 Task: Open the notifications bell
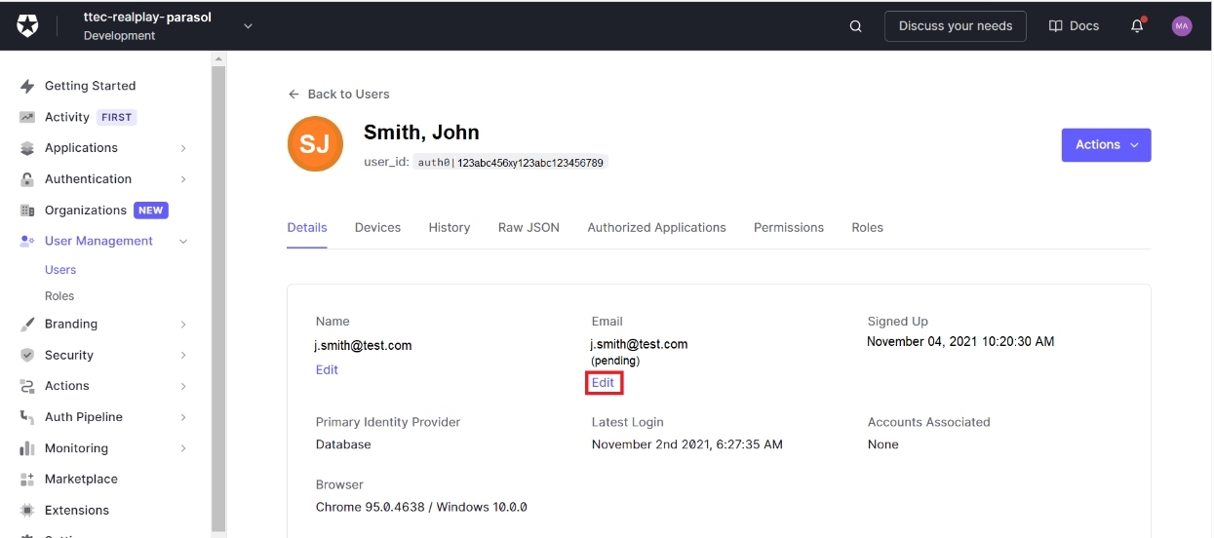click(1137, 26)
